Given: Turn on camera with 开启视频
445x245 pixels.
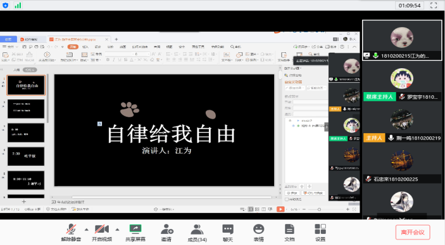Looking at the screenshot, I should point(102,233).
